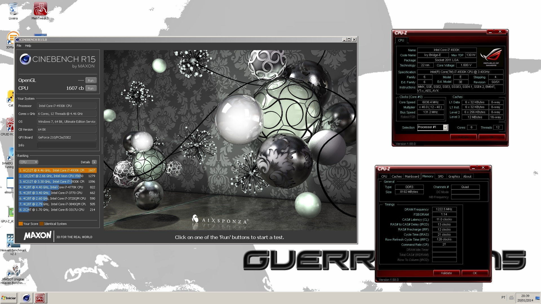Switch to the Caches tab
This screenshot has height=304, width=541.
pos(396,176)
